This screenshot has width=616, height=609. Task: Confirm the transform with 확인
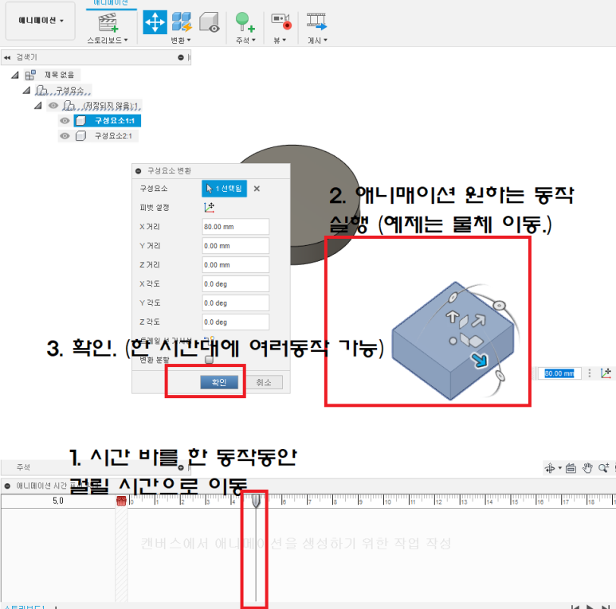click(219, 382)
